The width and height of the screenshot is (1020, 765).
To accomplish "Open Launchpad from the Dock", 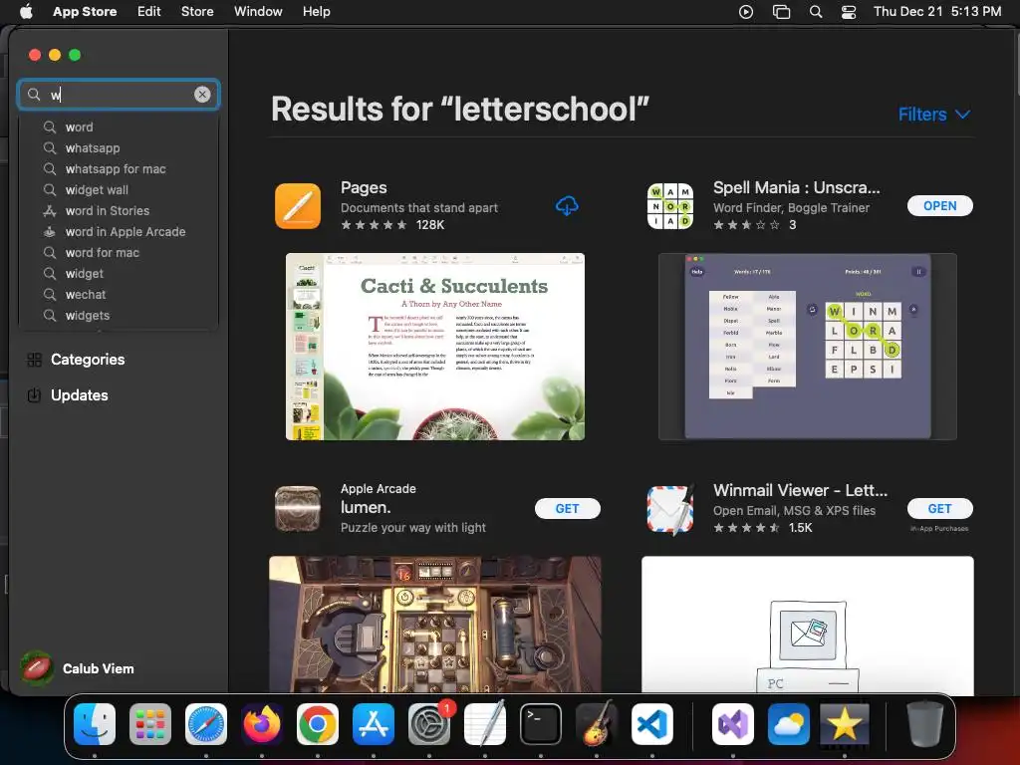I will (150, 723).
